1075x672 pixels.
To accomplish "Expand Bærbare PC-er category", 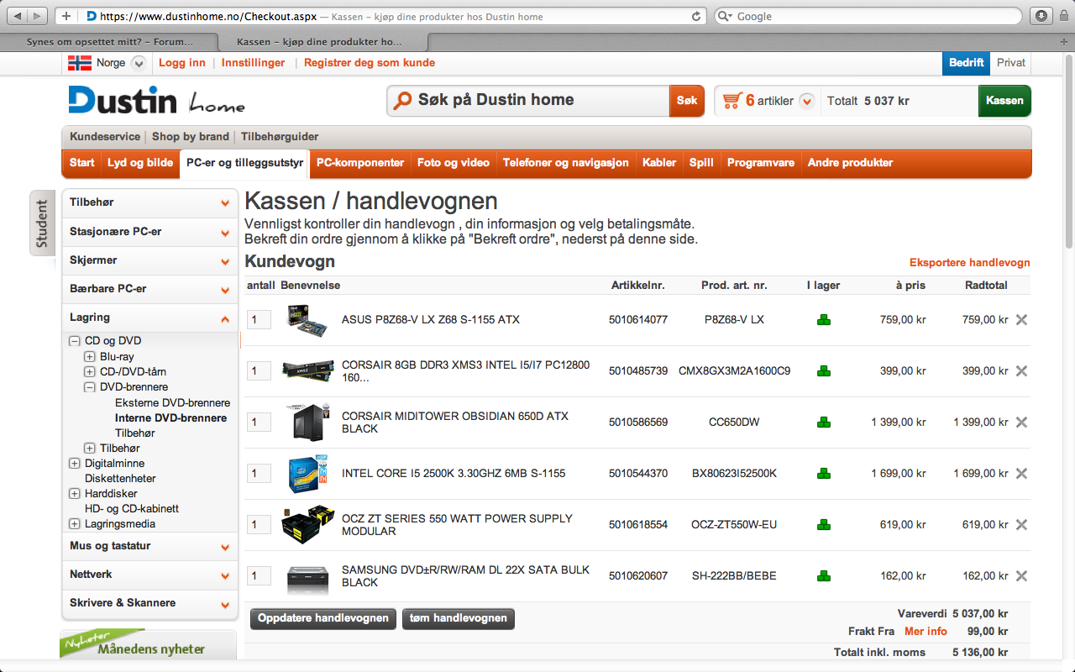I will click(225, 289).
